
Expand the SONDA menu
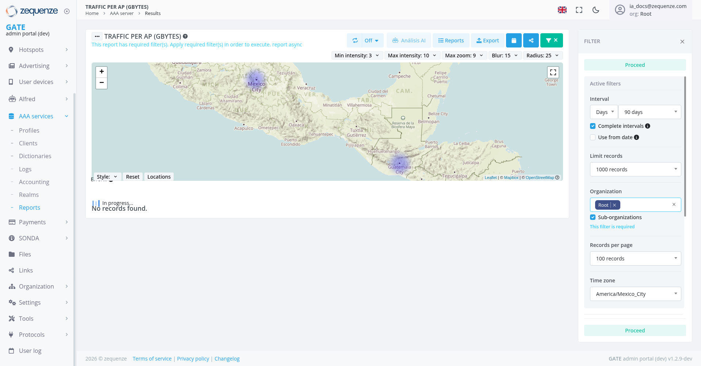(38, 238)
